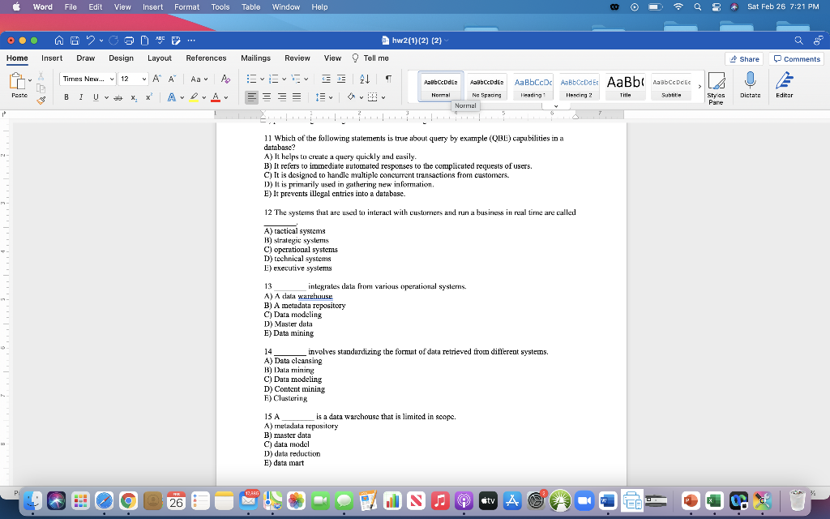Toggle paragraph marks with the pilcrow icon

(x=389, y=78)
